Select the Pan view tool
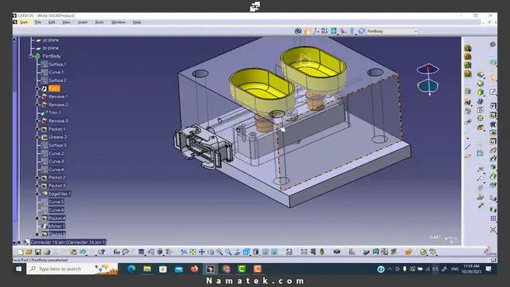This screenshot has height=287, width=510. tap(202, 252)
